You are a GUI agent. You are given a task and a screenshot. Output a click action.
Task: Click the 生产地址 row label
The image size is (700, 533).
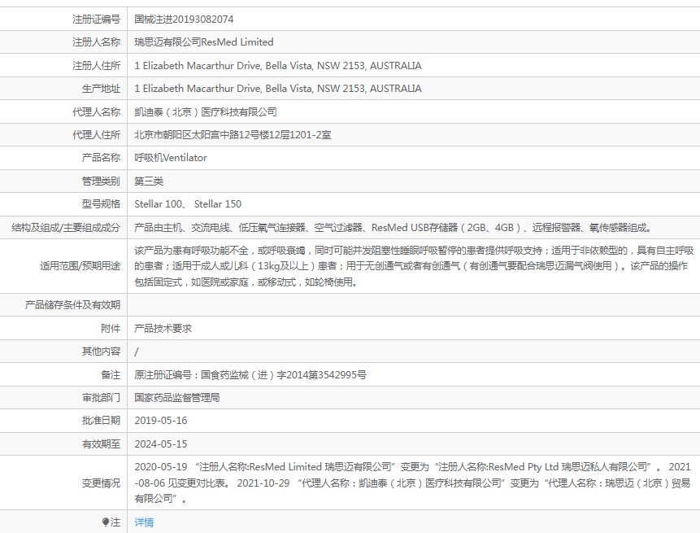tap(102, 89)
